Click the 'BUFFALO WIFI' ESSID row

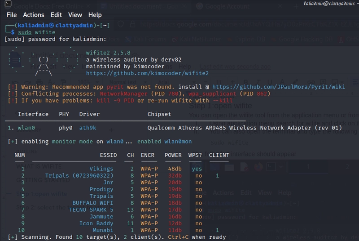tap(93, 203)
